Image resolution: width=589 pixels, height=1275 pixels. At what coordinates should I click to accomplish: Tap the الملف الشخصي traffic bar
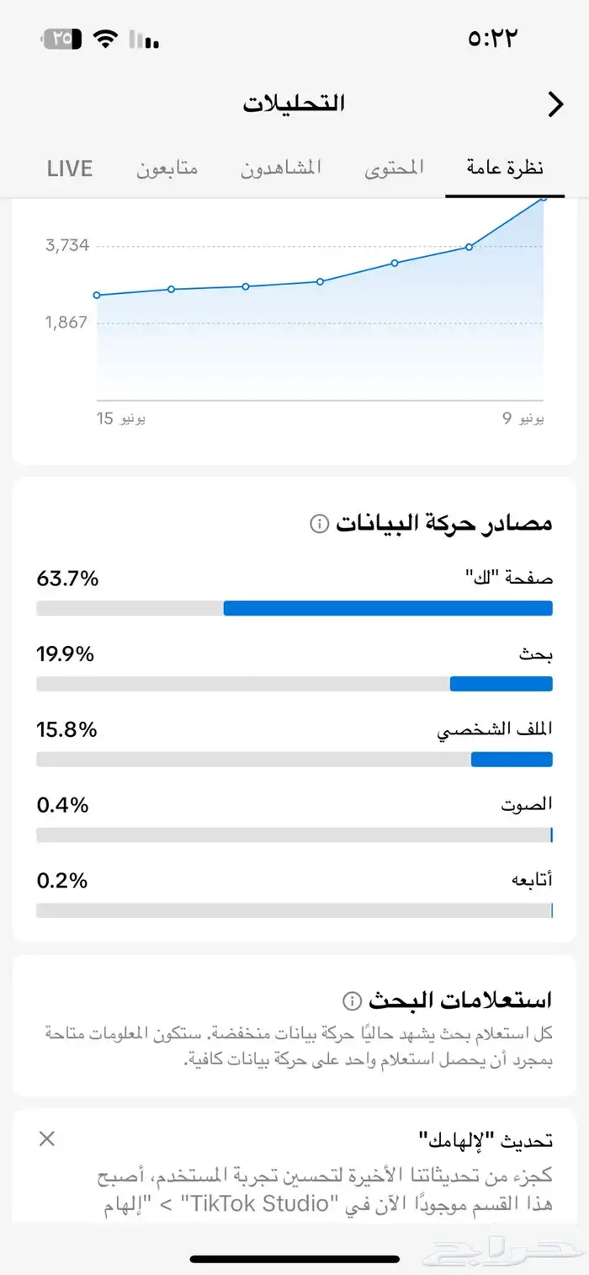click(x=294, y=759)
